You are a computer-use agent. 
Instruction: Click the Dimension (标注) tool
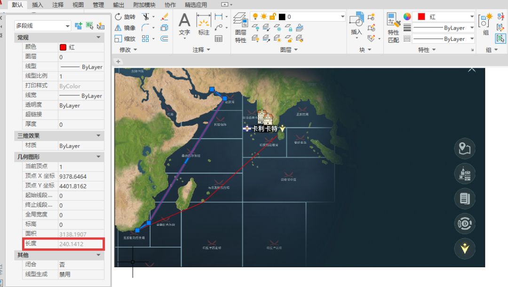tap(204, 24)
